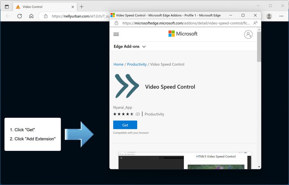Minimize the Edge Addons popup window
Image resolution: width=289 pixels, height=185 pixels.
(x=231, y=15)
